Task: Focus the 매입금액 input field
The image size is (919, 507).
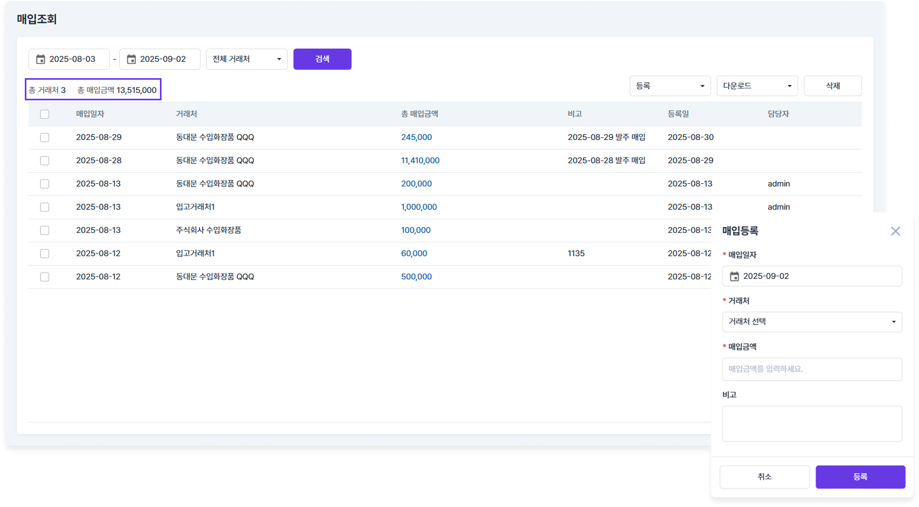Action: (x=811, y=369)
